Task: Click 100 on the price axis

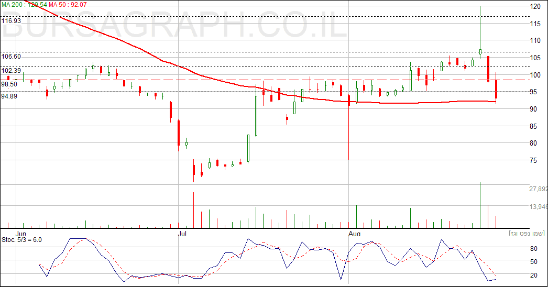Action: pyautogui.click(x=535, y=75)
